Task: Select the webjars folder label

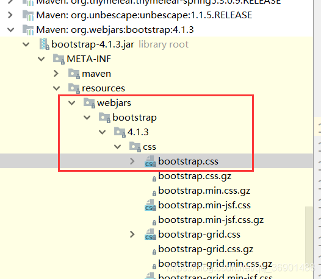Action: (114, 103)
